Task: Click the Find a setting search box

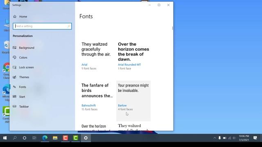Action: pyautogui.click(x=42, y=26)
